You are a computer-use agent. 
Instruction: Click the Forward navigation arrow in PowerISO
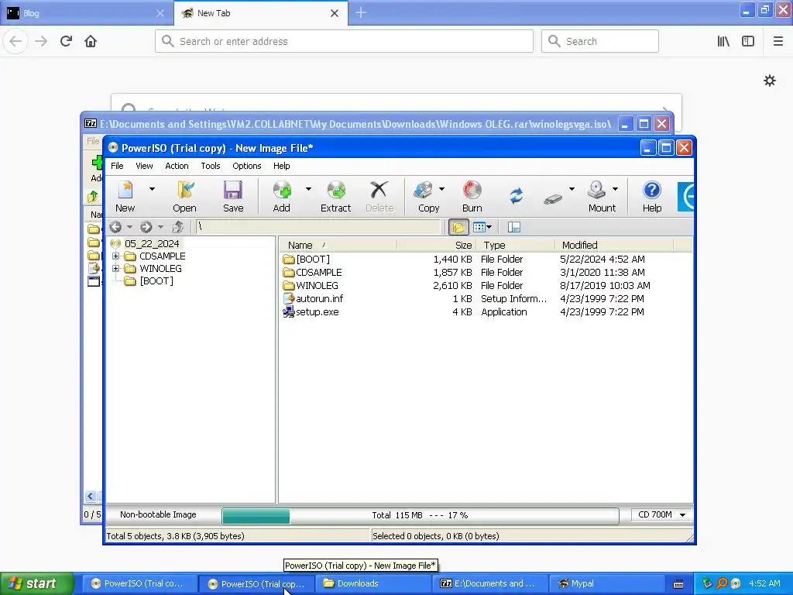pos(146,227)
